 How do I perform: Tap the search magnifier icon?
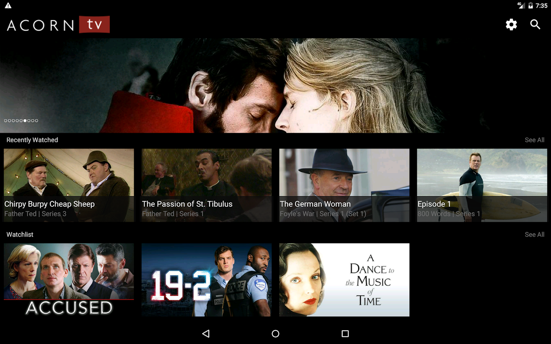535,24
